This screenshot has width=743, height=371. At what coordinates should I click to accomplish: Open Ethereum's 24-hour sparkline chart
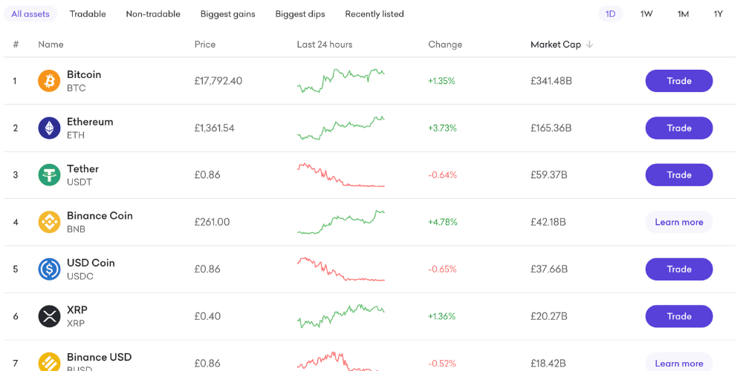tap(341, 128)
